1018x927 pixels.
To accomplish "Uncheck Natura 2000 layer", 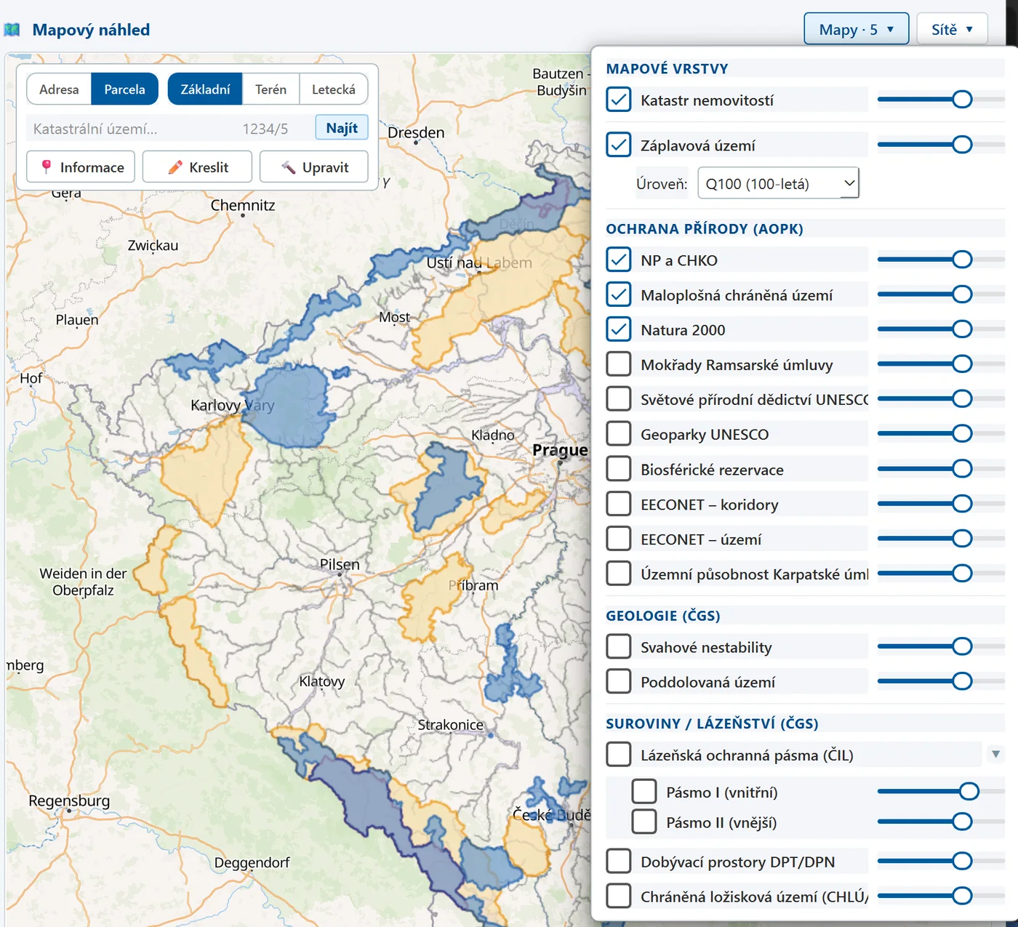I will [619, 329].
